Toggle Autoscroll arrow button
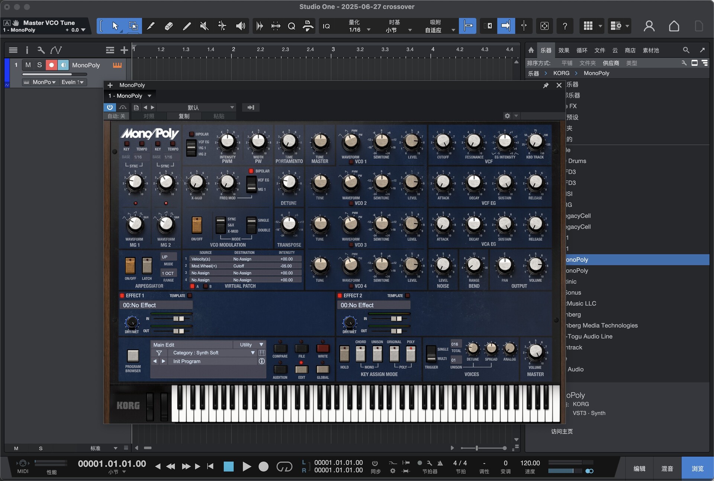The image size is (714, 481). pyautogui.click(x=506, y=26)
